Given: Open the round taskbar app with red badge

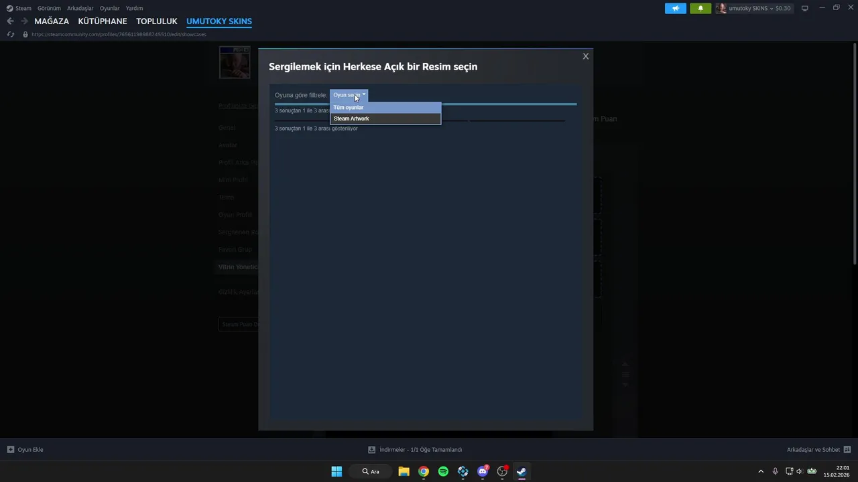Looking at the screenshot, I should 502,471.
